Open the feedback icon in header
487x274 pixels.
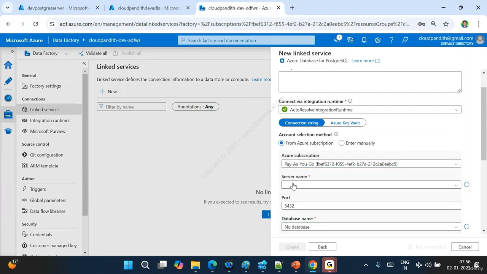click(405, 40)
